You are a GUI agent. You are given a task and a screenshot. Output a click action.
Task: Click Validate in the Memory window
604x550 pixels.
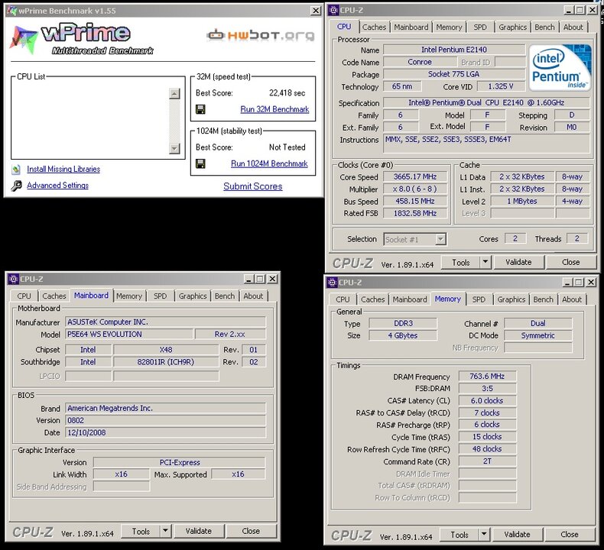[518, 535]
